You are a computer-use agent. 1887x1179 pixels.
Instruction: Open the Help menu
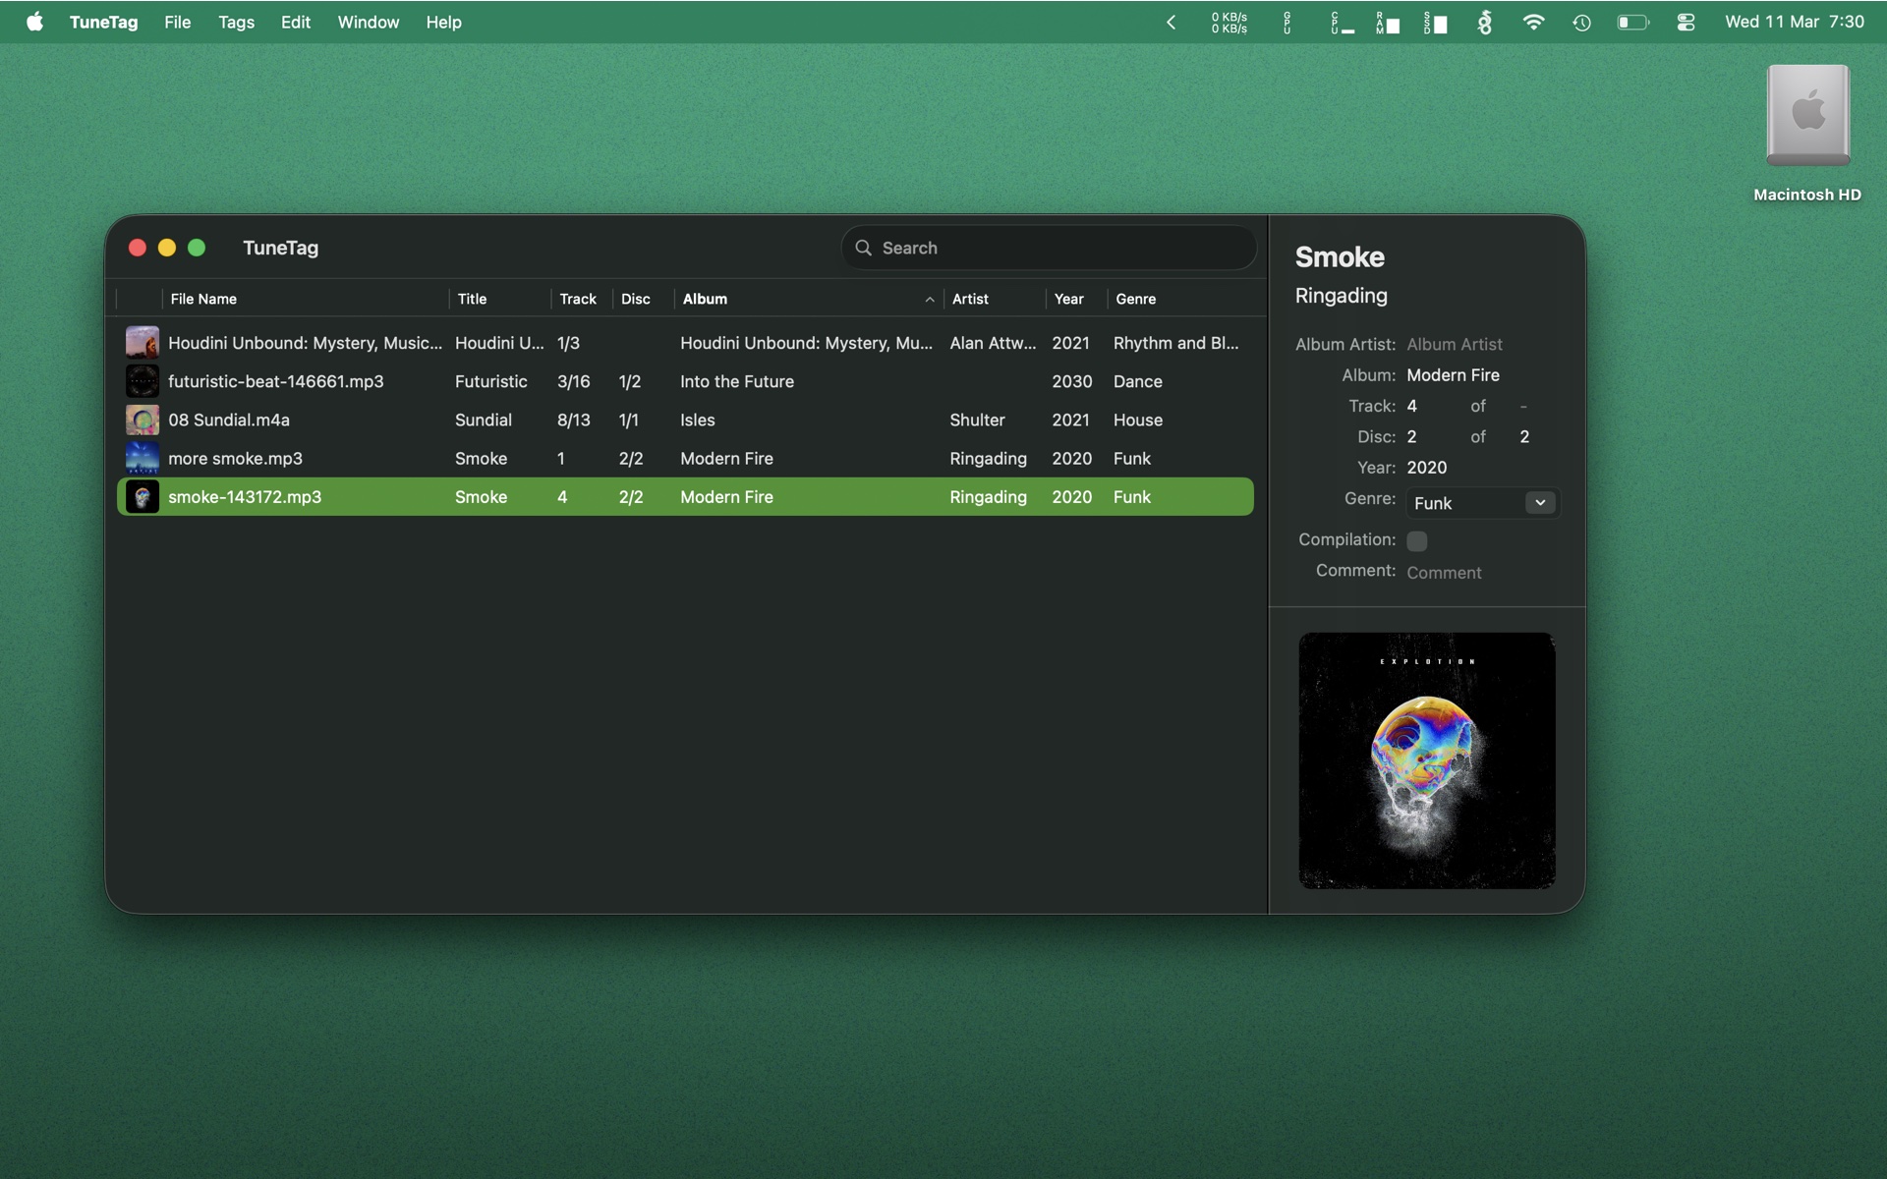point(443,22)
